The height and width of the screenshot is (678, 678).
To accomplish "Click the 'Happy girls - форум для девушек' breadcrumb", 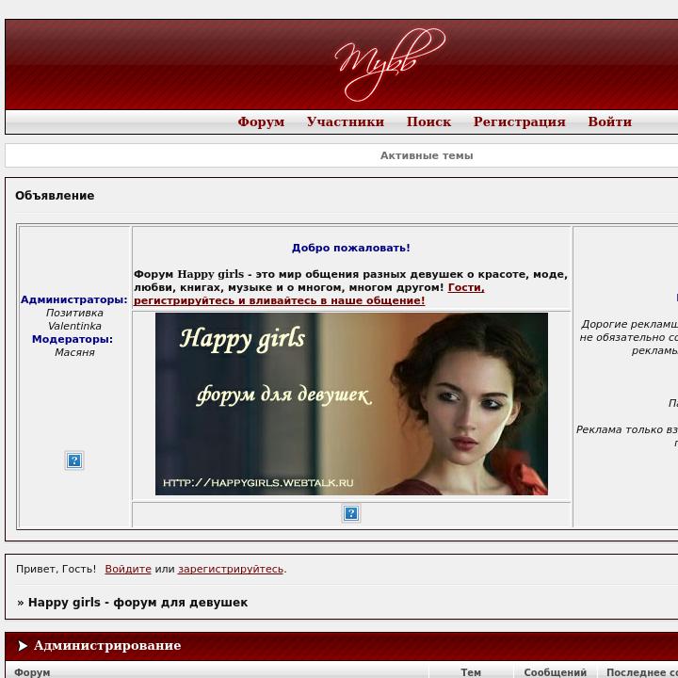I will coord(137,603).
